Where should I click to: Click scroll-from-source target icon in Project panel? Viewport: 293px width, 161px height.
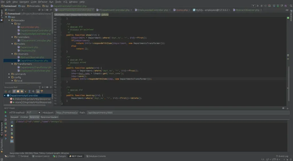pyautogui.click(x=39, y=10)
